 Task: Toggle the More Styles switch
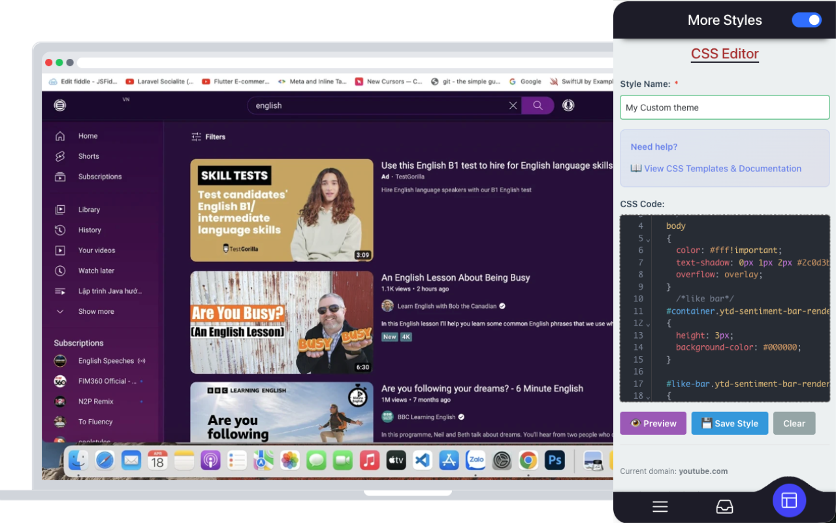[x=807, y=20]
